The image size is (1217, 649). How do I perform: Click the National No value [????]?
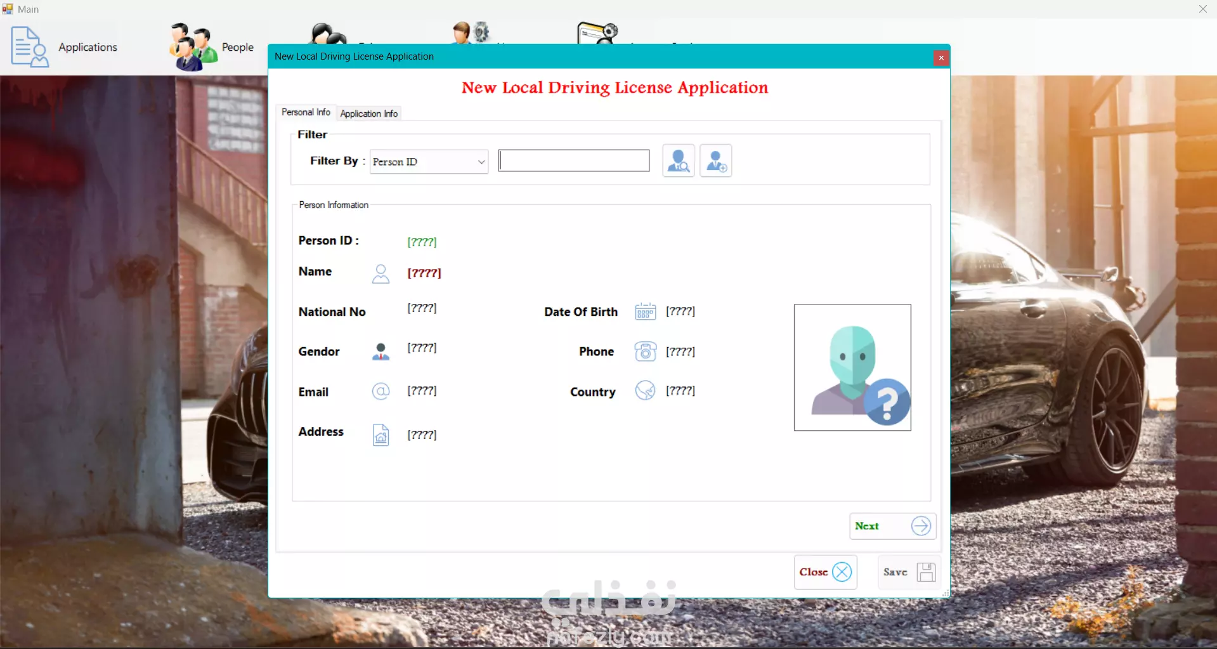[422, 308]
